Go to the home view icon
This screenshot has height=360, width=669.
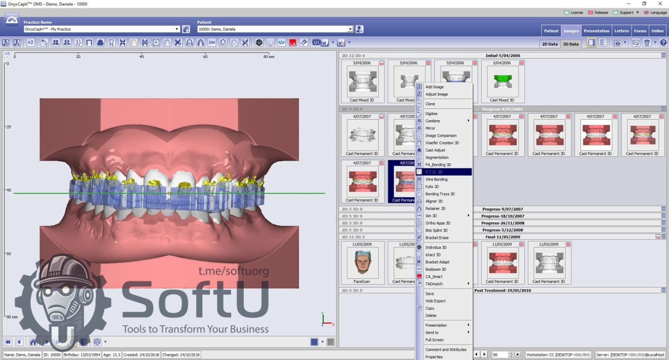click(33, 342)
